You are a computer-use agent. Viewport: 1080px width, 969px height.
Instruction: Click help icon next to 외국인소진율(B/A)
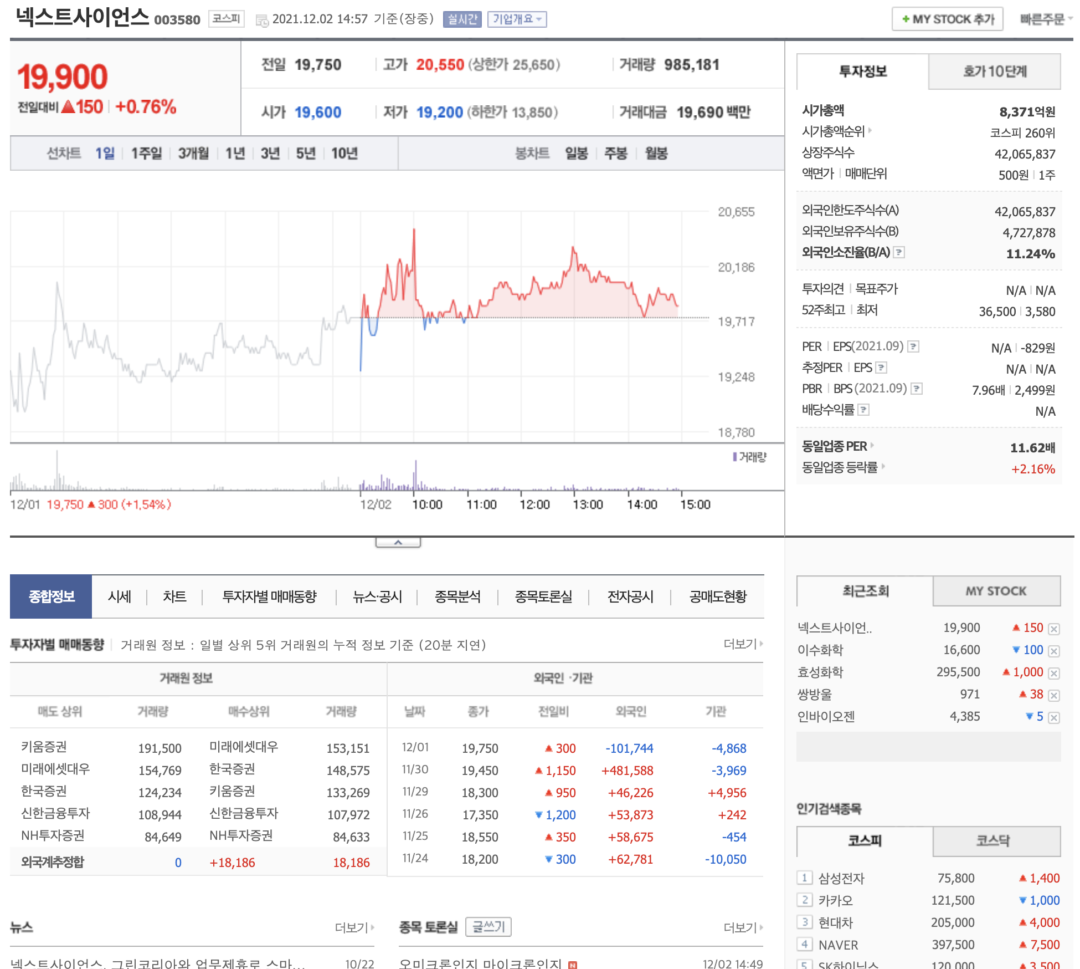click(899, 252)
